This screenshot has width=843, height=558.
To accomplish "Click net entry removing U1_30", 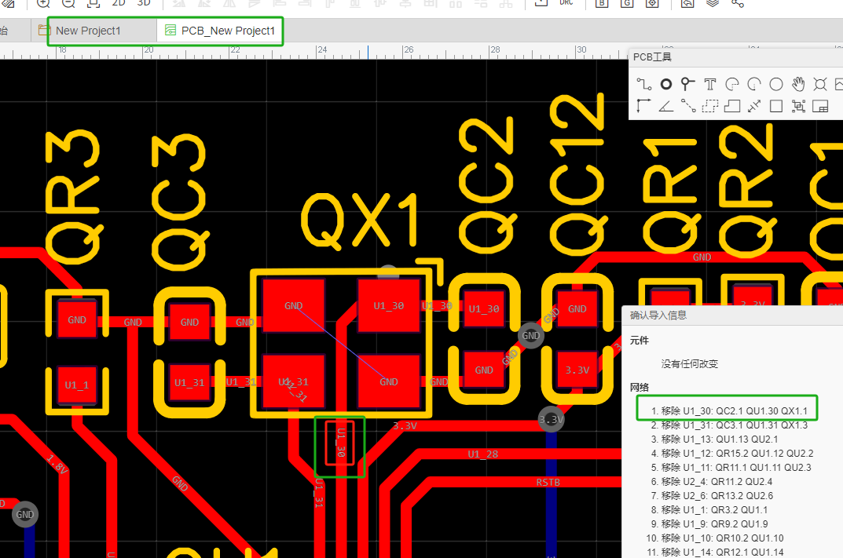I will tap(728, 410).
